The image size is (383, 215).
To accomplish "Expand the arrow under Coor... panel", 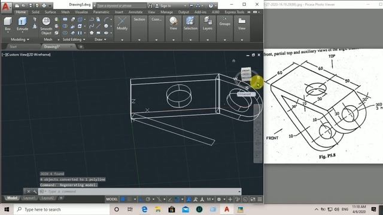I will pos(156,40).
